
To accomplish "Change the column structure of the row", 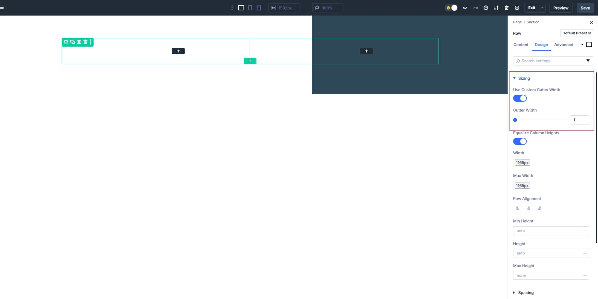I will click(79, 42).
